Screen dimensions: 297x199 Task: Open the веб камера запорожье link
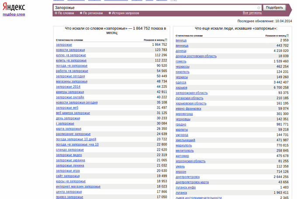pos(73,113)
